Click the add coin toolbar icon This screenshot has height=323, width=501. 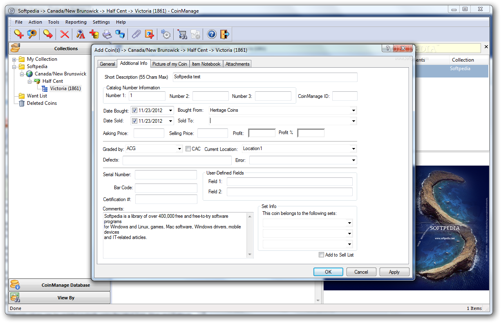tap(18, 34)
